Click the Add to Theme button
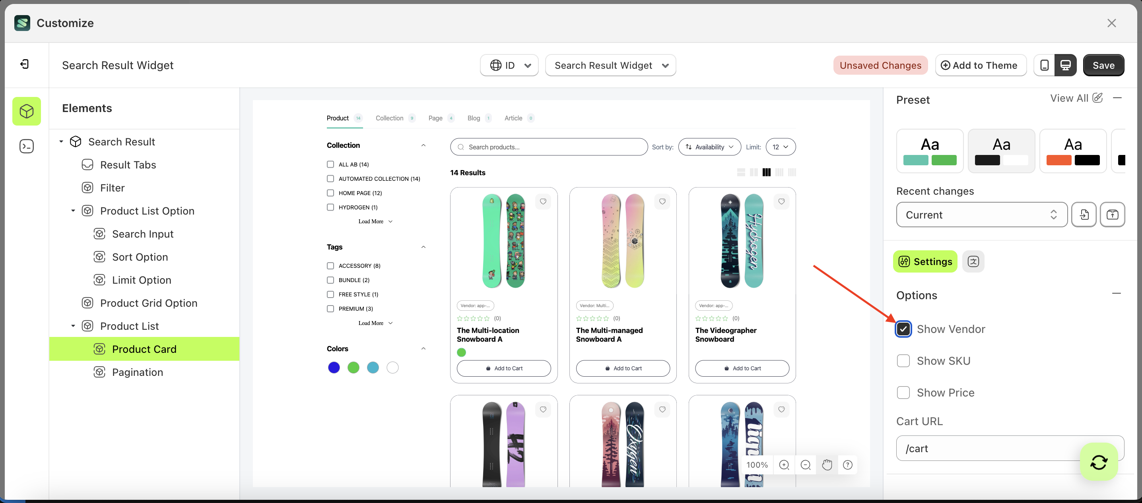The width and height of the screenshot is (1142, 503). 981,65
